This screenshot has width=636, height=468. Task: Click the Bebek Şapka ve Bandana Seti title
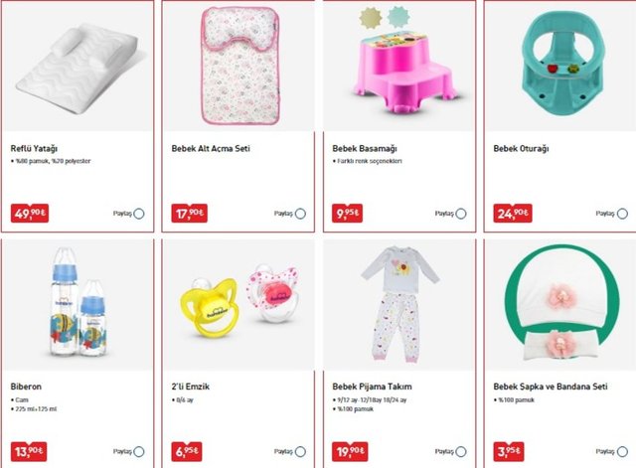[x=551, y=387]
